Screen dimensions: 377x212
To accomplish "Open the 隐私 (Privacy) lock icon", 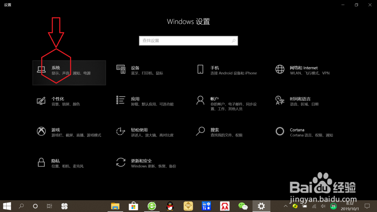I will click(x=41, y=162).
